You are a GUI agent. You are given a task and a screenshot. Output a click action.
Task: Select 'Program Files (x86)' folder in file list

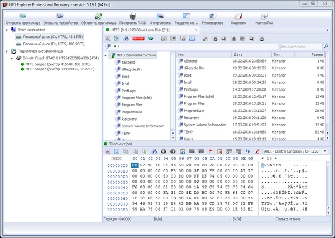pos(199,96)
